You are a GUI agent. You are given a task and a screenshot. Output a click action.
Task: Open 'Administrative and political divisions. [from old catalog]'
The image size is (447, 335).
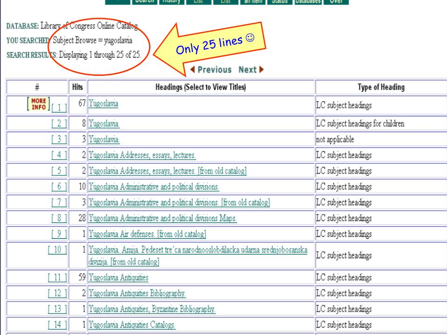point(179,202)
